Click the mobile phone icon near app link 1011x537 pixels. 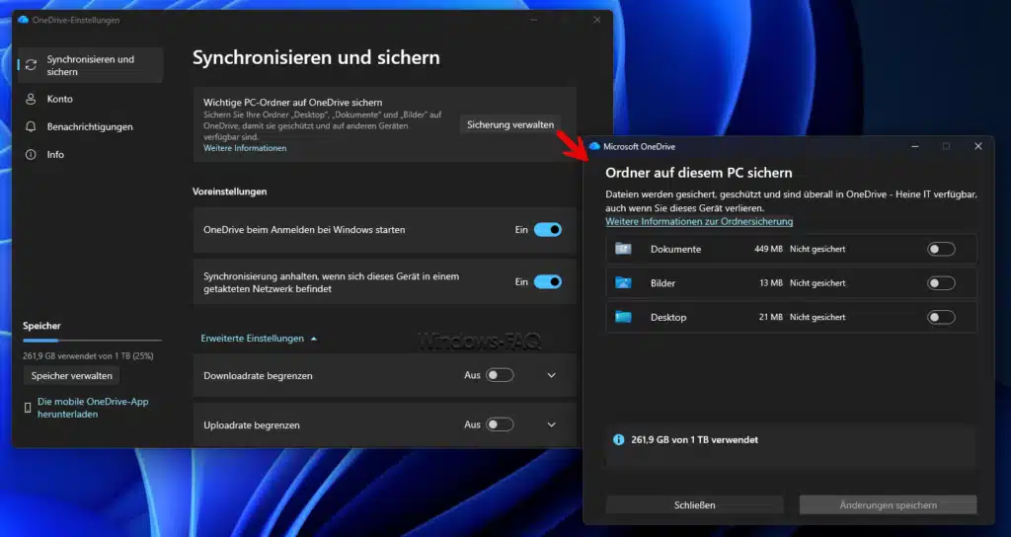pyautogui.click(x=27, y=408)
